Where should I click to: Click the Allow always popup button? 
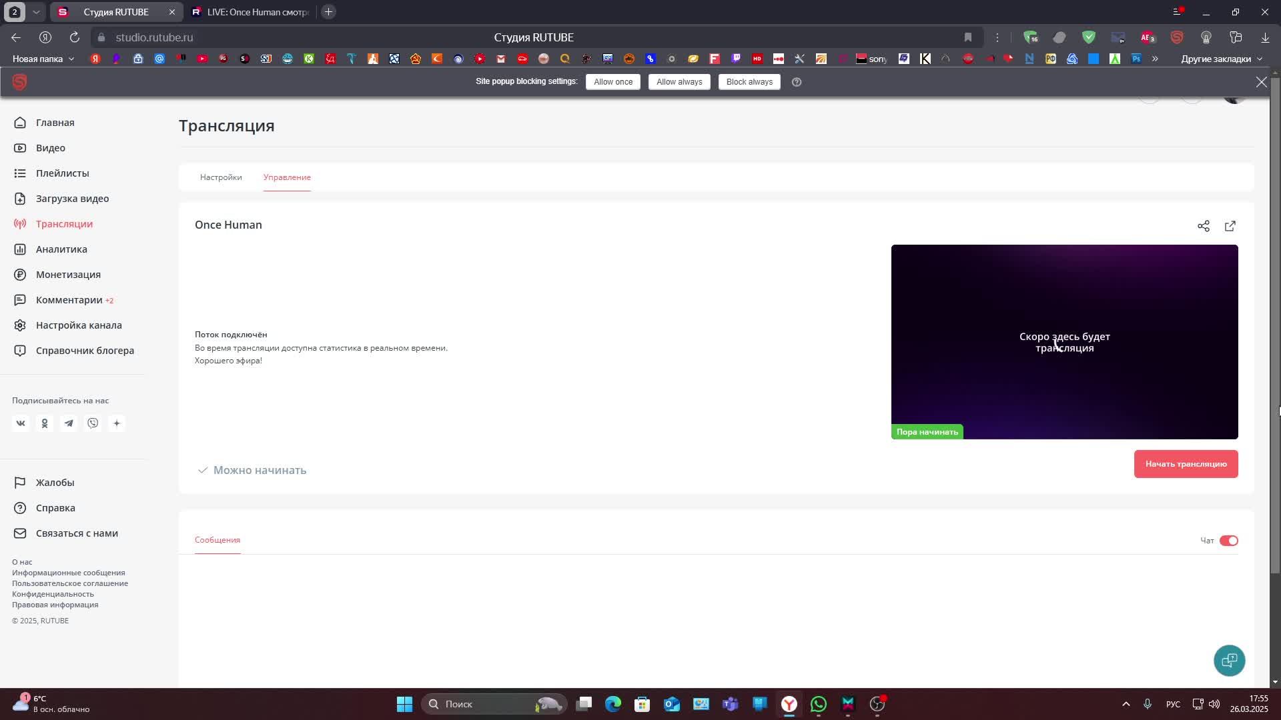pyautogui.click(x=679, y=82)
